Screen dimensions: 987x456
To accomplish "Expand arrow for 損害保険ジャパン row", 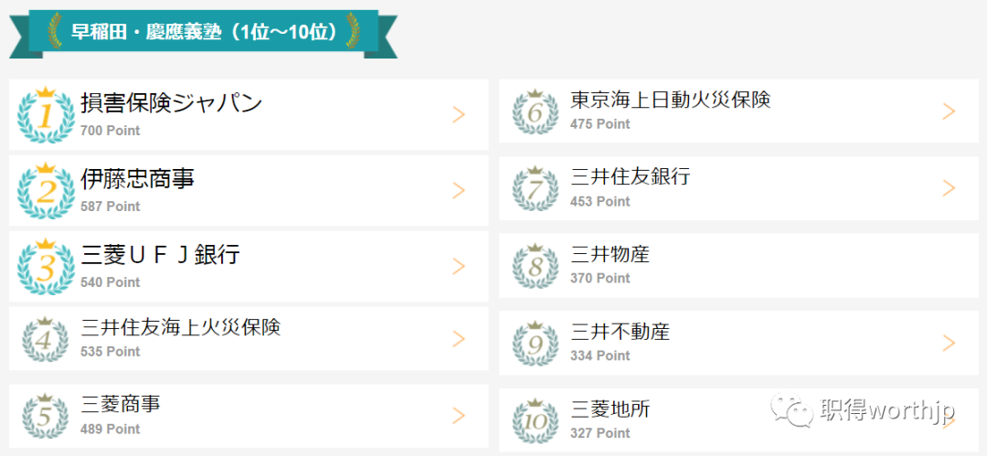I will click(x=459, y=114).
